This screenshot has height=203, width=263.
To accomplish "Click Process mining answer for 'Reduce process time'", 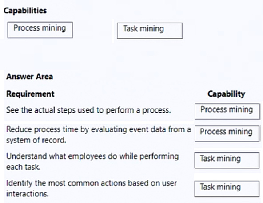I will [x=227, y=133].
